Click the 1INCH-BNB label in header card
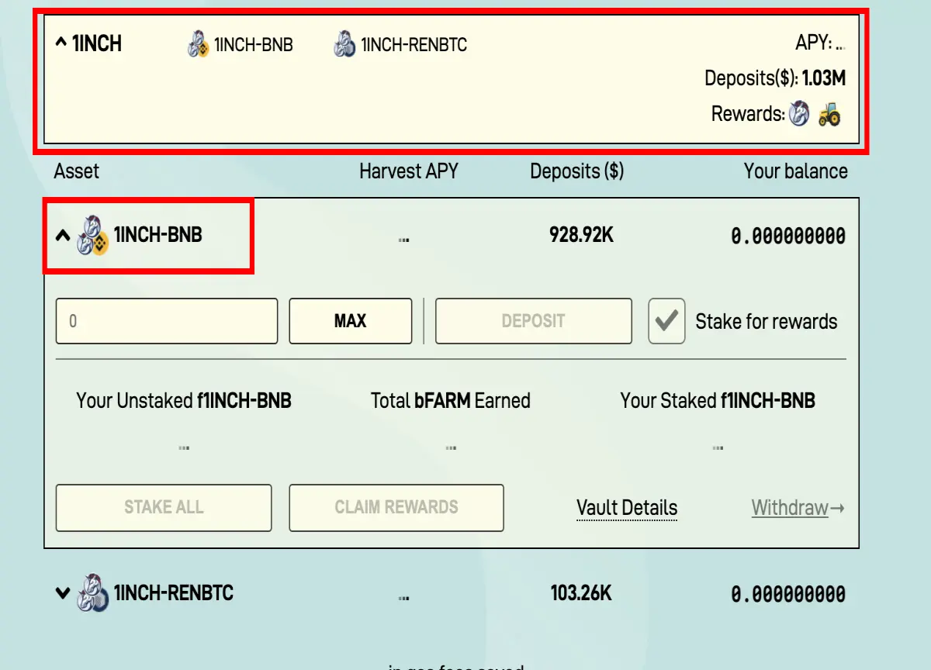The image size is (931, 670). 254,45
